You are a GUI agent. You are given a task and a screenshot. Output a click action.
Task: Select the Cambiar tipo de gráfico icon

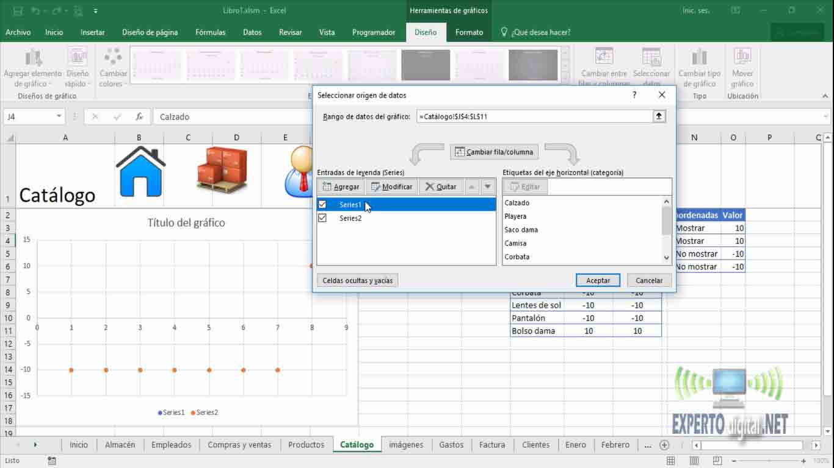click(x=698, y=64)
